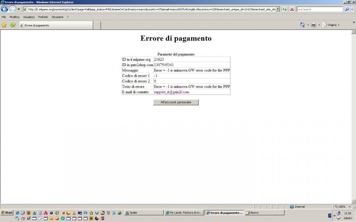Click the support_it@gan2f.com email link

click(171, 92)
